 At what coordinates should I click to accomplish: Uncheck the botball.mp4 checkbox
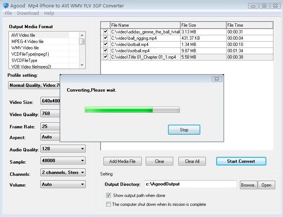click(105, 44)
